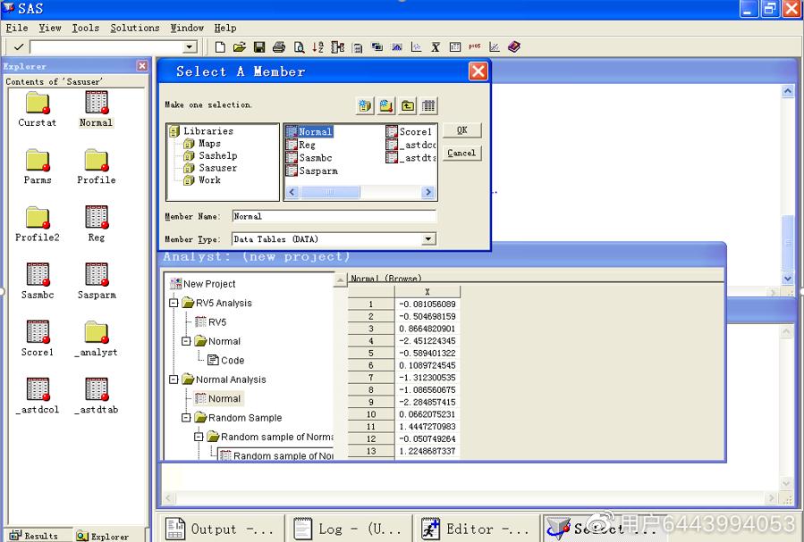This screenshot has width=804, height=542.
Task: Click inside the Member Name field
Action: (x=334, y=216)
